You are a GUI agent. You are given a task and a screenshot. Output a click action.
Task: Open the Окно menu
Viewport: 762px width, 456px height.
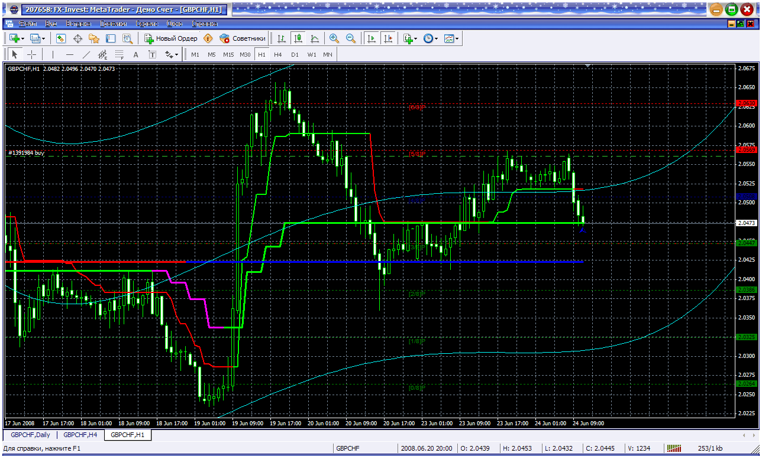point(175,24)
